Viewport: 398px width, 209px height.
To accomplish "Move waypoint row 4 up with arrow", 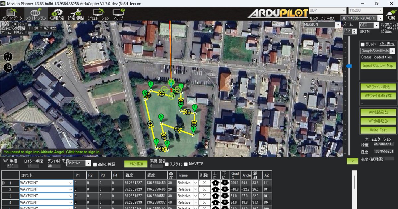I will [x=216, y=202].
